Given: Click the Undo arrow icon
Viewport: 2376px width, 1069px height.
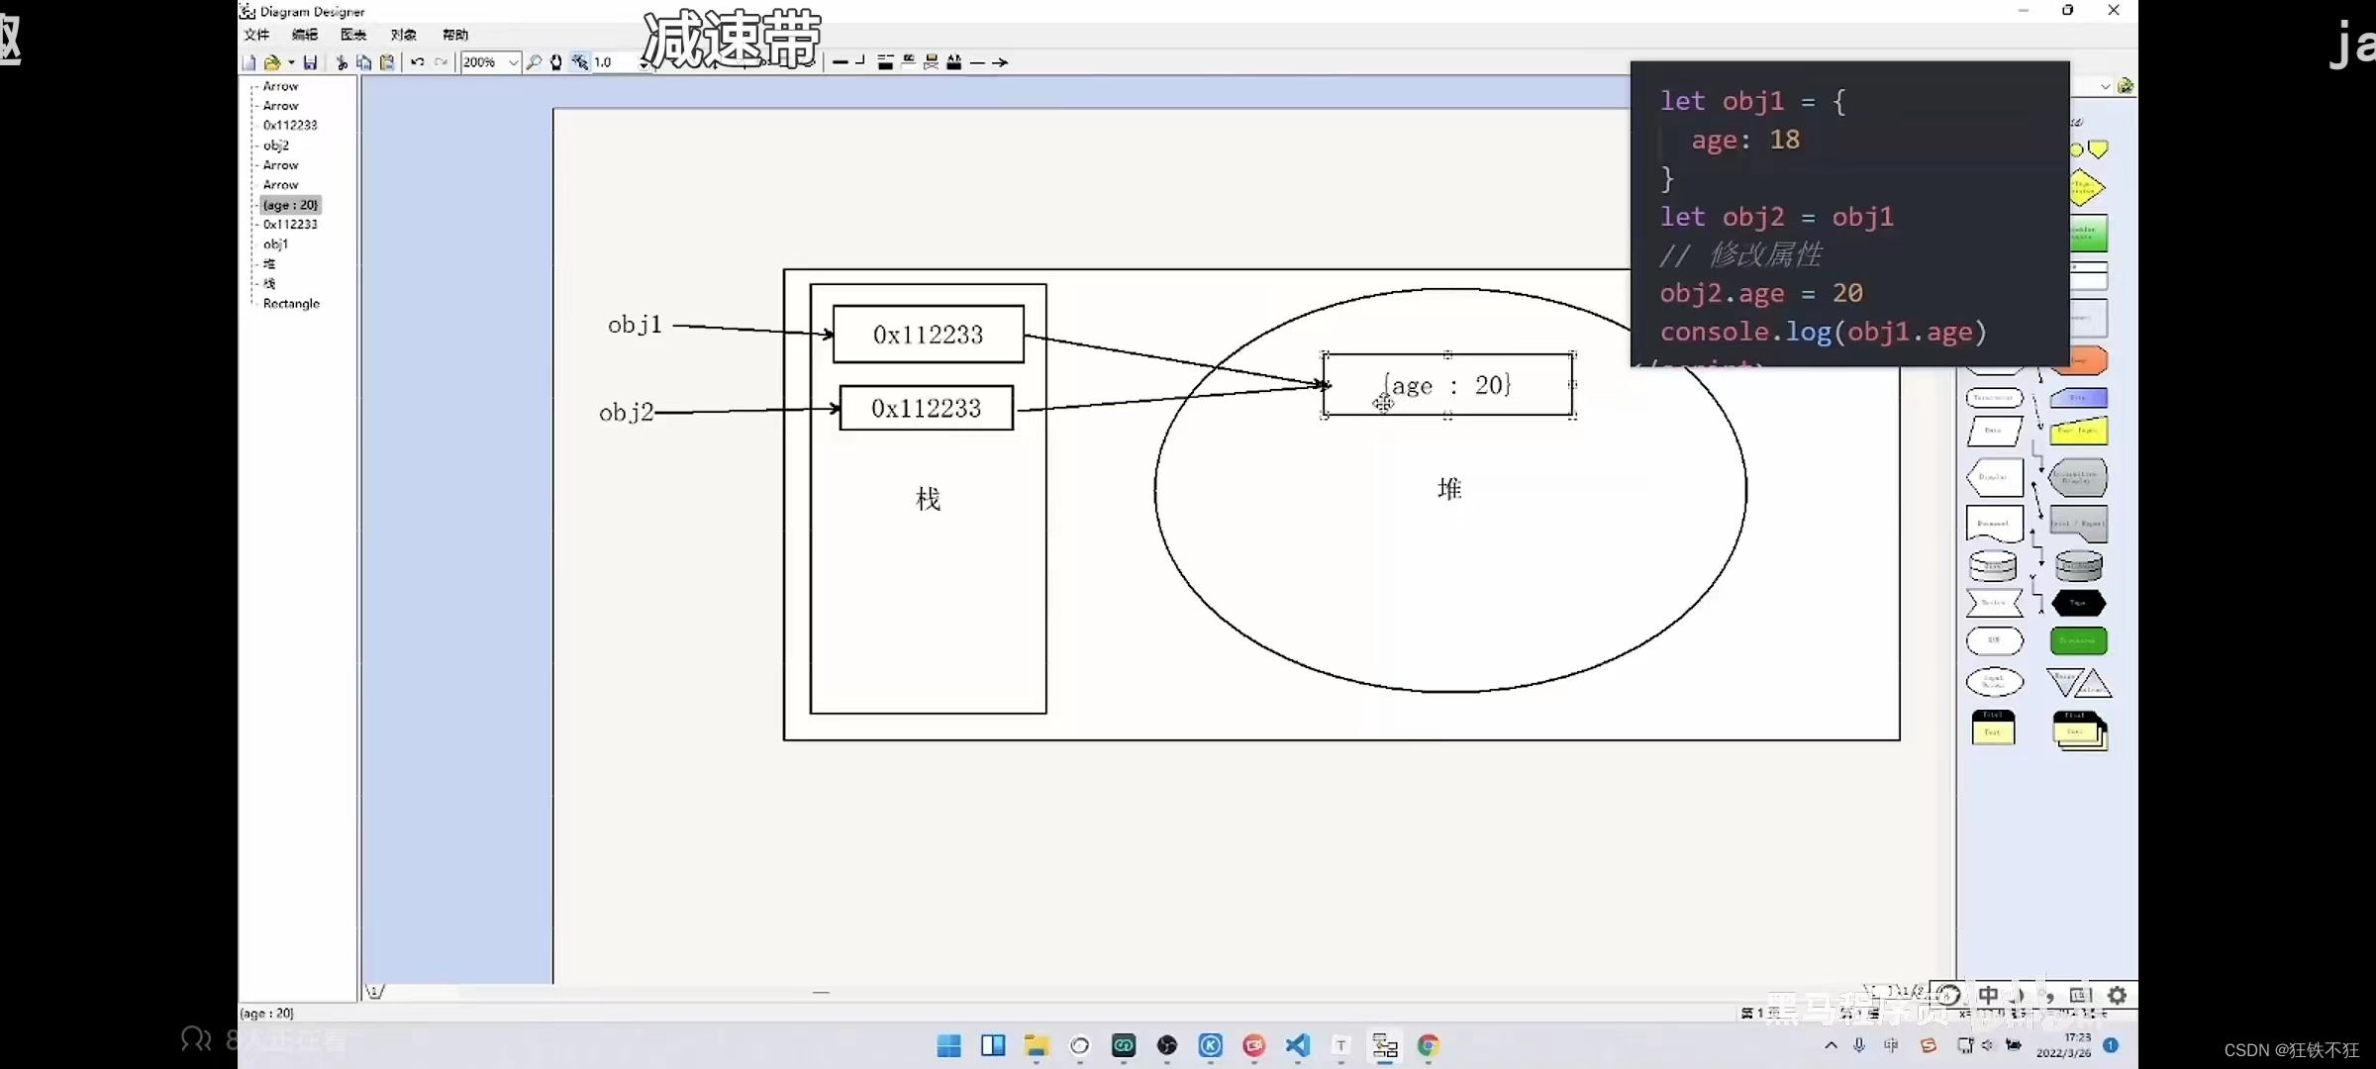Looking at the screenshot, I should coord(418,62).
